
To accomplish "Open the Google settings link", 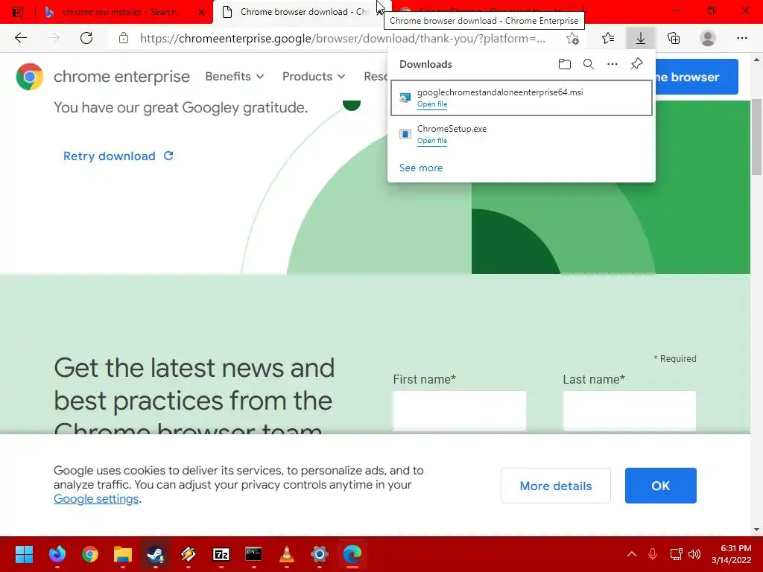I will pos(96,498).
